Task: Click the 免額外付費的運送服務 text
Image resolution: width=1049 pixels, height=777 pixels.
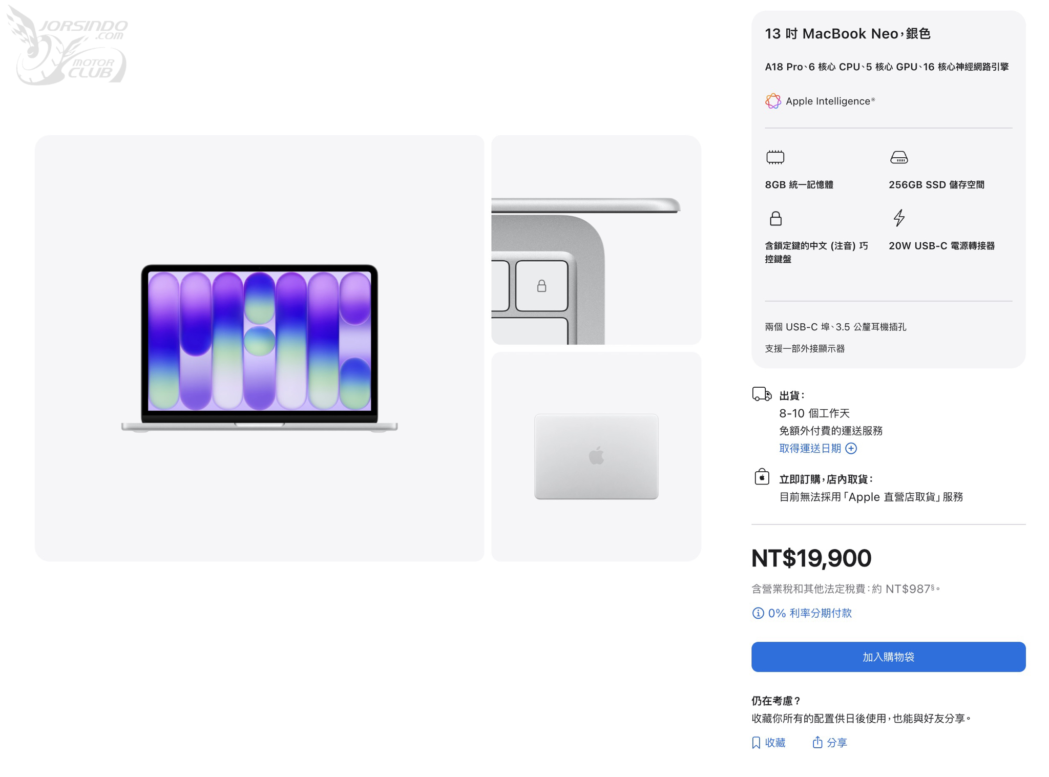Action: pyautogui.click(x=830, y=431)
